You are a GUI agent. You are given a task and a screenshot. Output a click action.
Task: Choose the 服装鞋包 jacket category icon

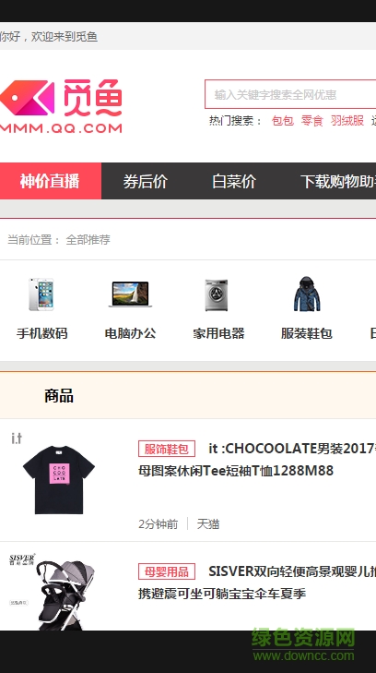coord(307,294)
